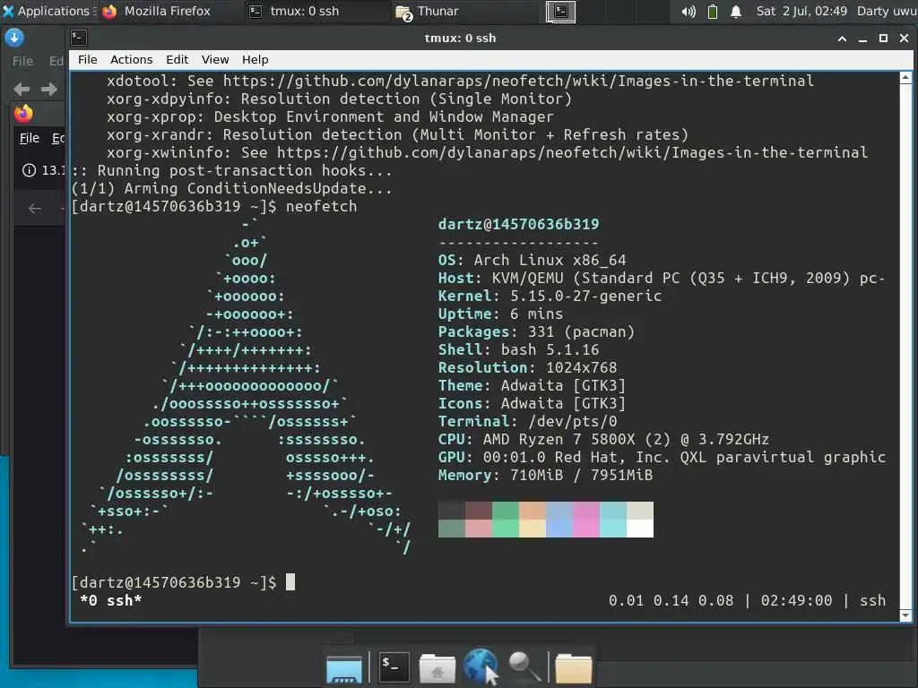Image resolution: width=918 pixels, height=688 pixels.
Task: Open the home folder file manager in dock
Action: point(437,667)
